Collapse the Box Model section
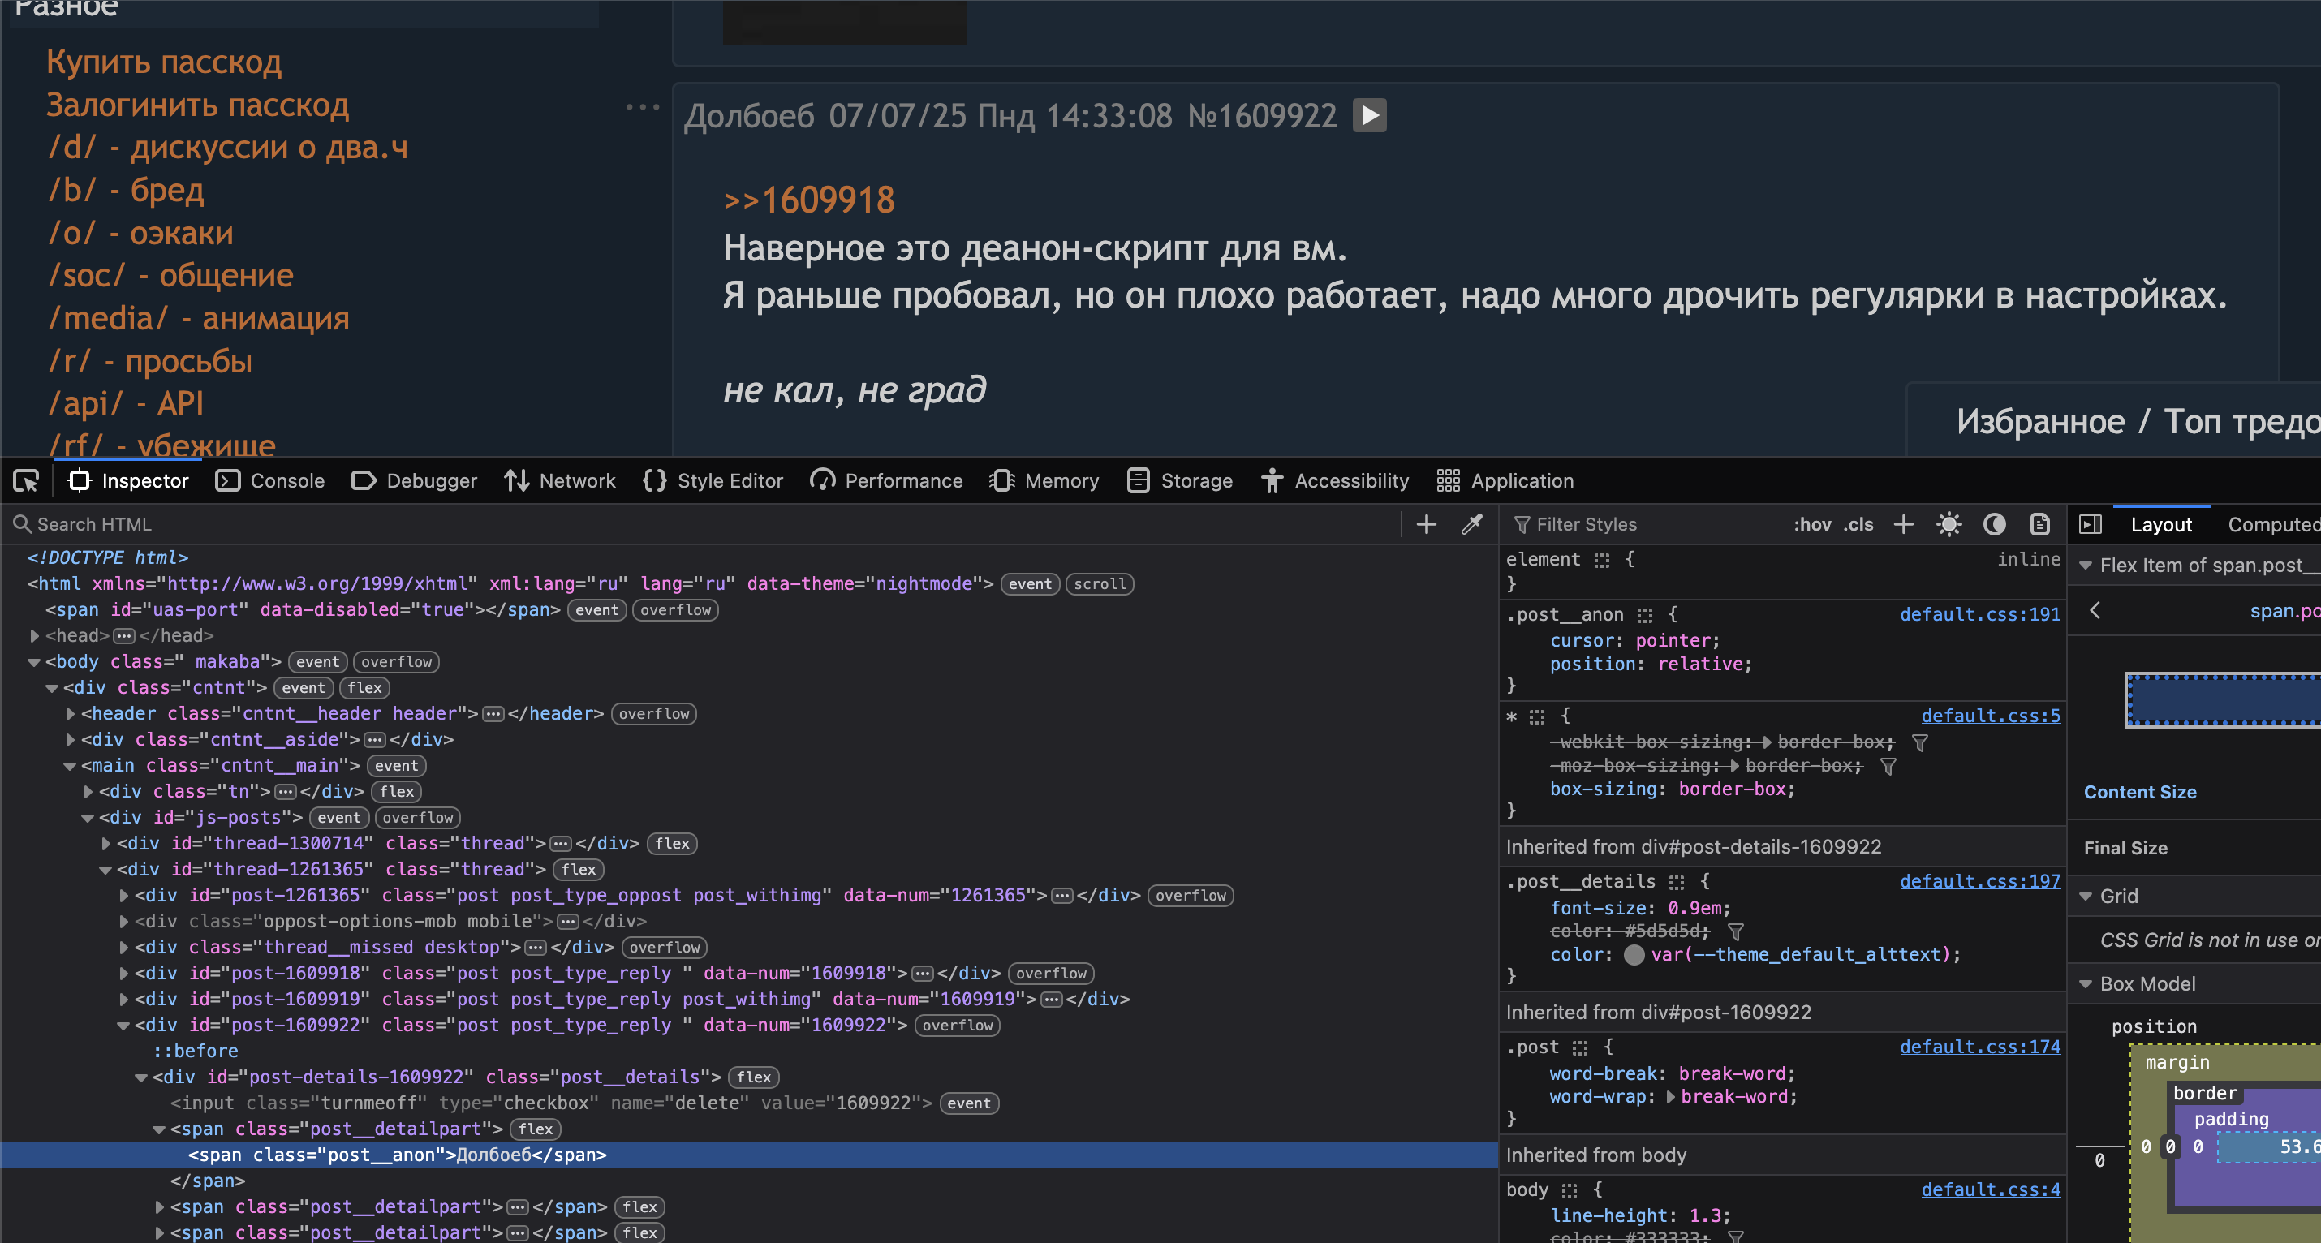 (2085, 983)
